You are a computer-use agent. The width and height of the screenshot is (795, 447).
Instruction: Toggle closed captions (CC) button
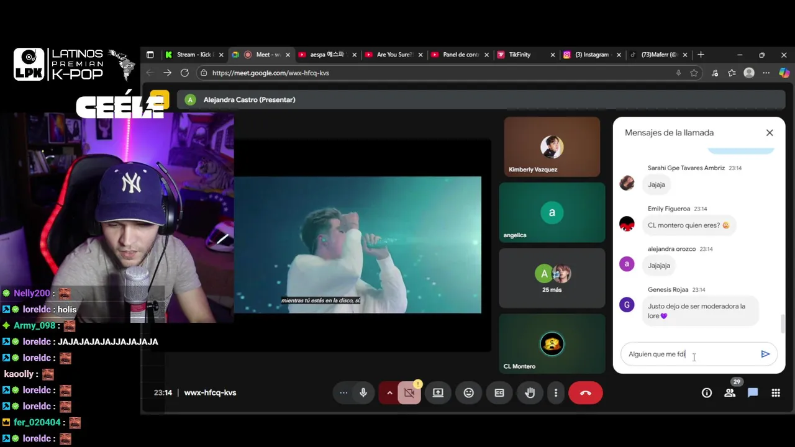point(499,392)
